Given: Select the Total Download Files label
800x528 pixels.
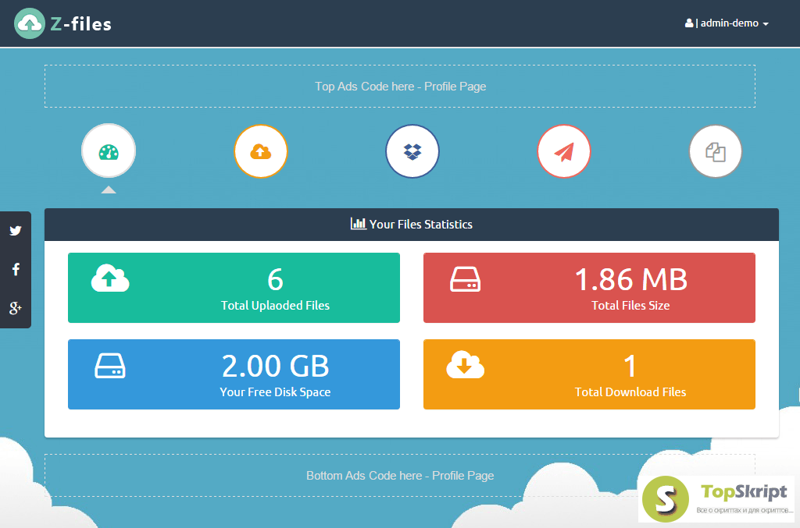Looking at the screenshot, I should [630, 392].
